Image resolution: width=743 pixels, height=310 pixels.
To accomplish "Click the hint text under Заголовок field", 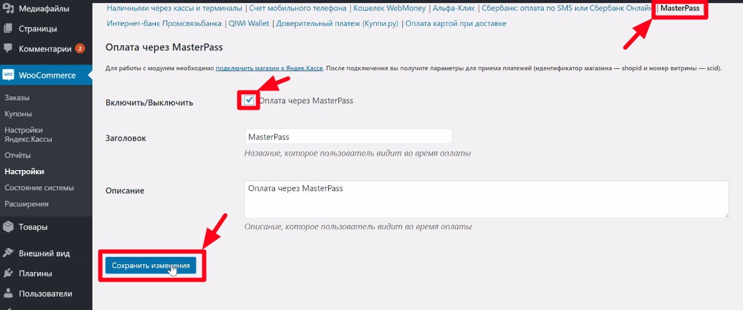I will 358,153.
